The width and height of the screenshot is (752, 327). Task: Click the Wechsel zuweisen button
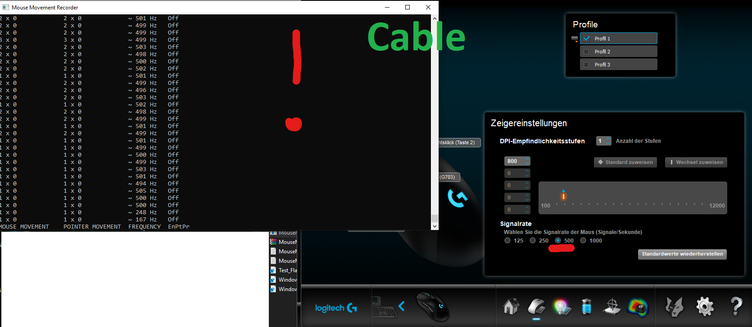[x=696, y=162]
